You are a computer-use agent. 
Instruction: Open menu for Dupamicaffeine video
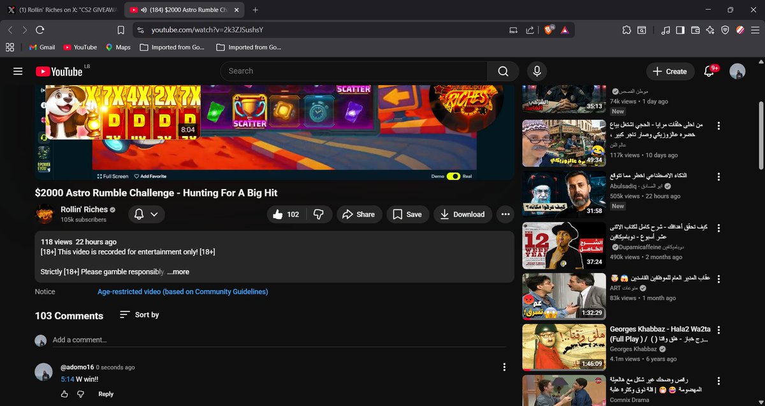pos(719,228)
